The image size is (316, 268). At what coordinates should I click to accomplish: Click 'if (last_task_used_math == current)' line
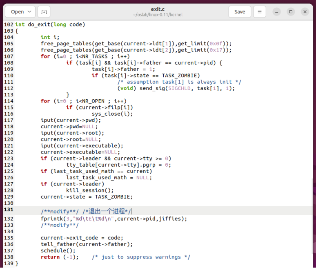point(96,172)
